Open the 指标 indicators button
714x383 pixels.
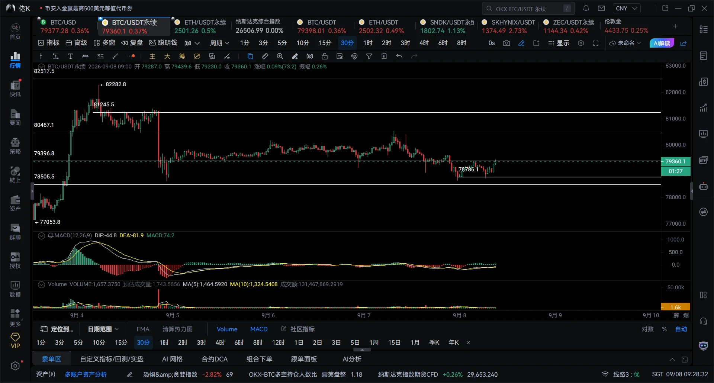pyautogui.click(x=49, y=43)
